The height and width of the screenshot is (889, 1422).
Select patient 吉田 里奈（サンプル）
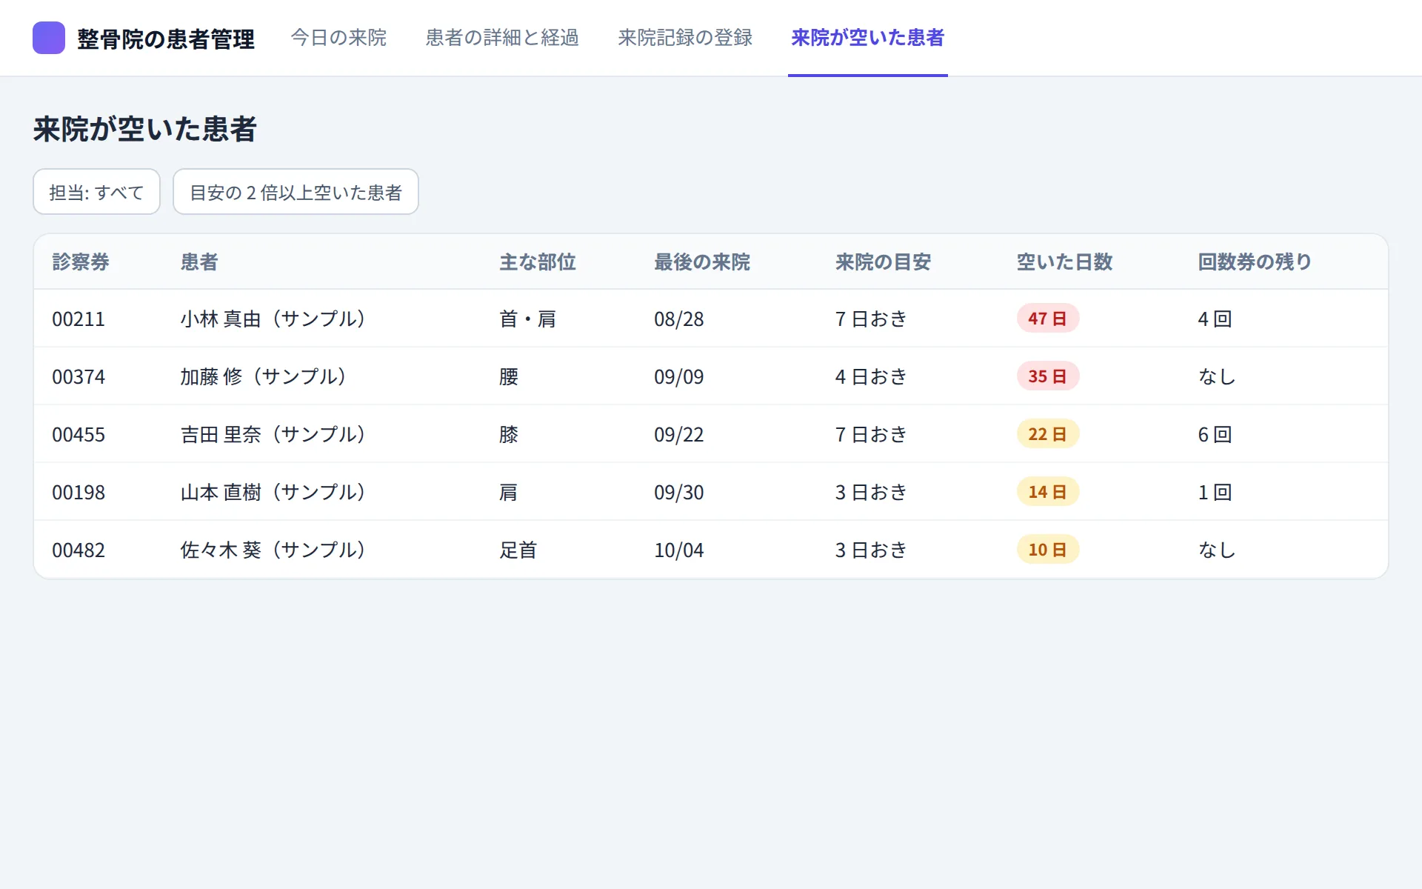click(x=273, y=434)
